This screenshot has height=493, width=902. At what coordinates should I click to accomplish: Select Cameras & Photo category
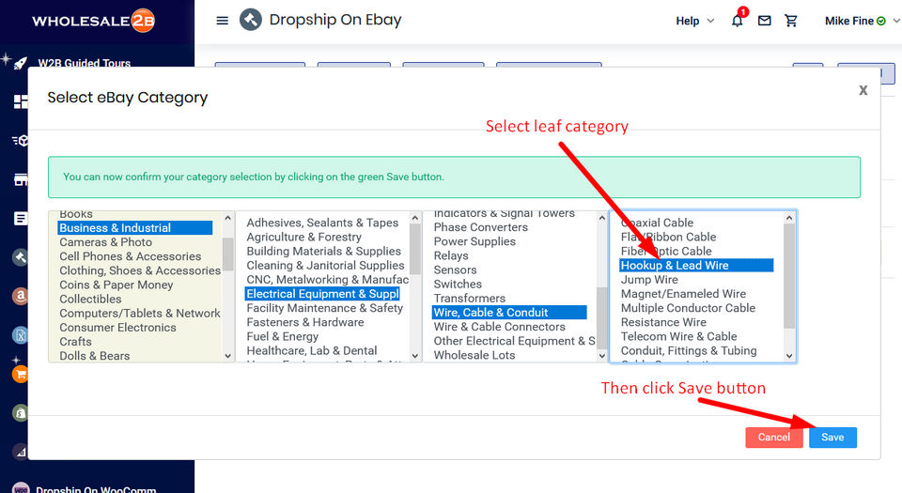pyautogui.click(x=106, y=242)
